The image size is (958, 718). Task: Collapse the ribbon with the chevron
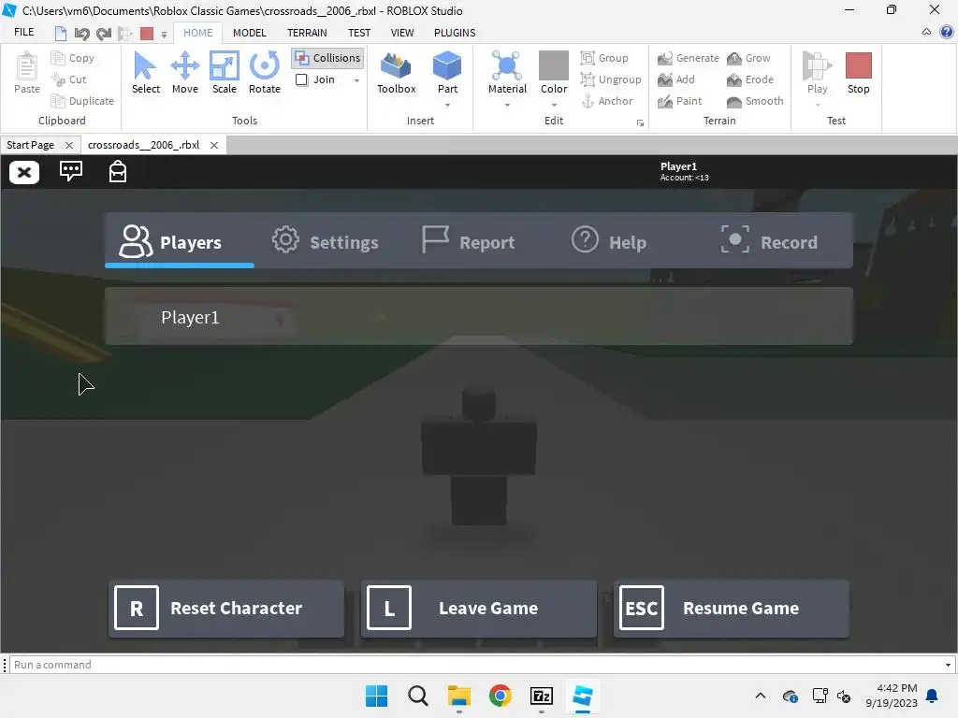point(926,32)
